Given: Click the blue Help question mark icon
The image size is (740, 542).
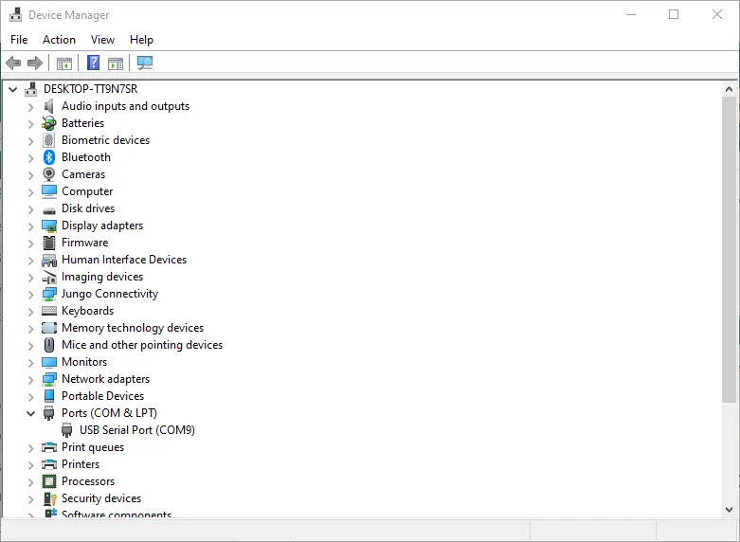Looking at the screenshot, I should click(93, 63).
